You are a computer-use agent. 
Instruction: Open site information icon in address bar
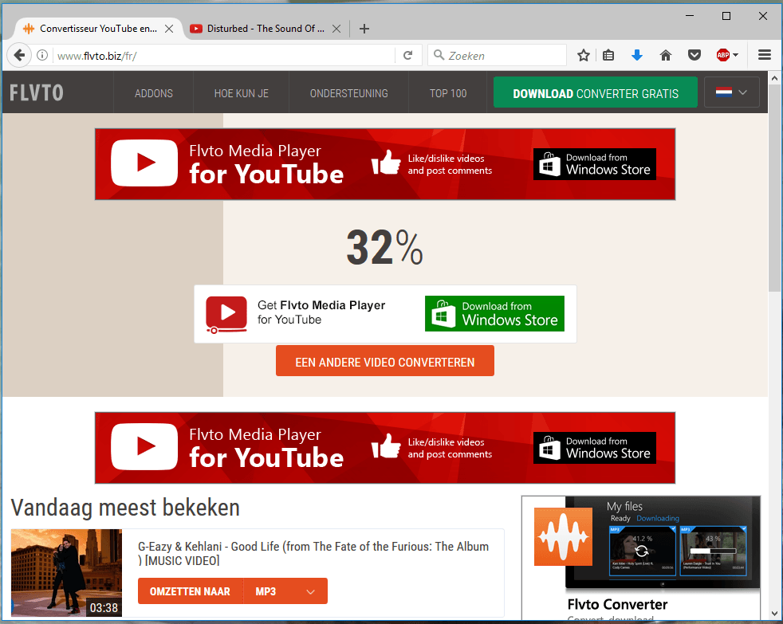tap(42, 56)
